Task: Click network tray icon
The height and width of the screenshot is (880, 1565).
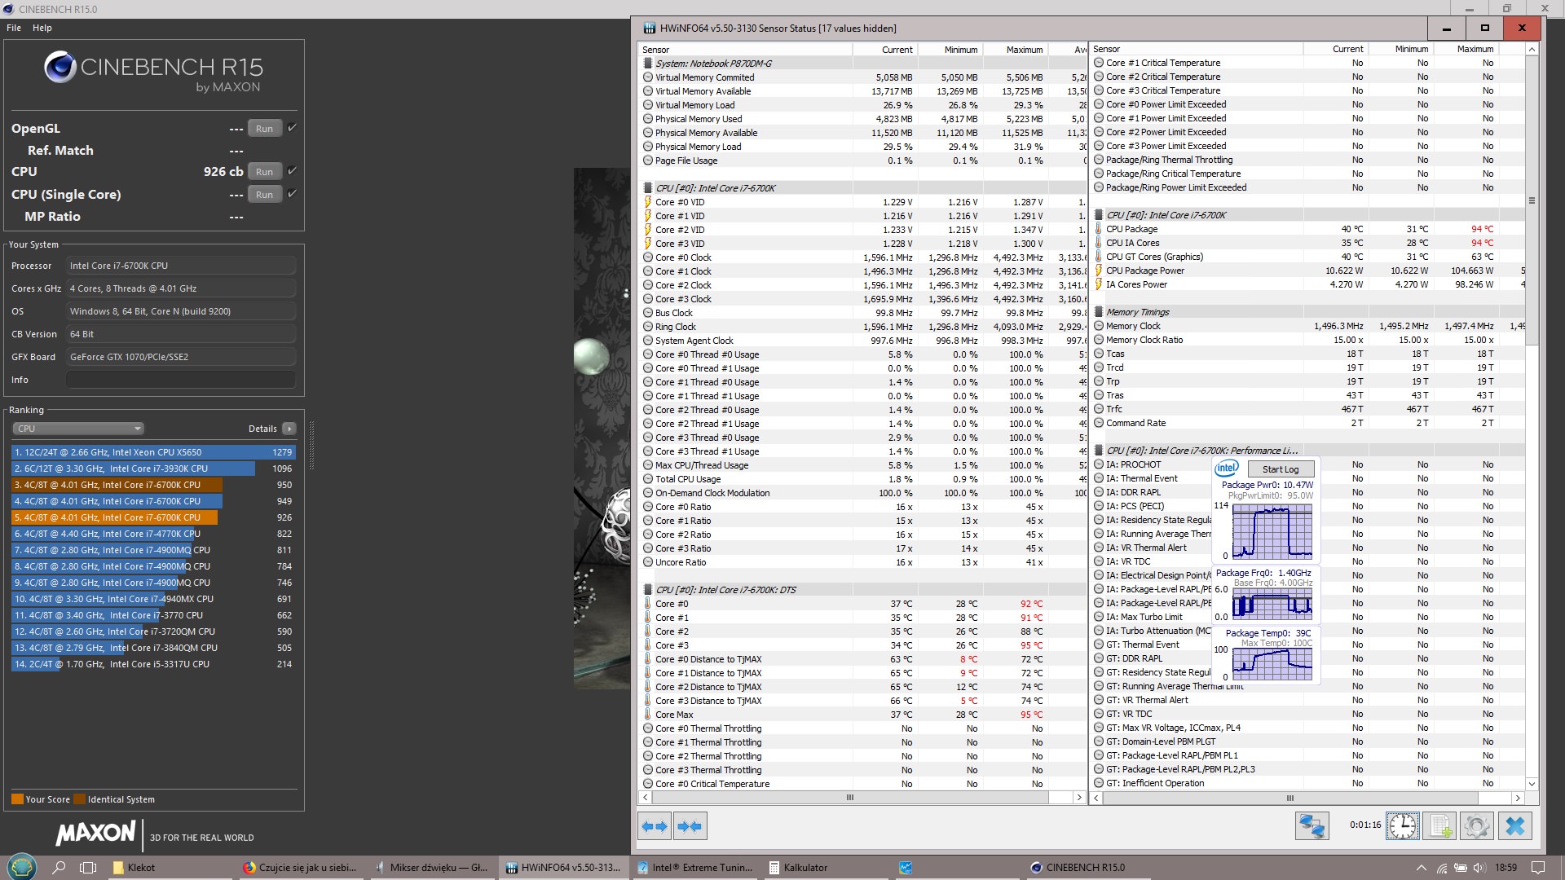Action: pos(1442,868)
